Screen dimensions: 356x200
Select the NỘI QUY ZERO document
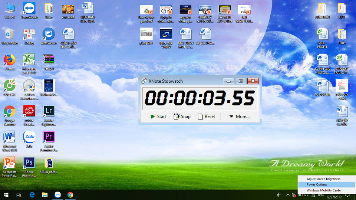[342, 89]
